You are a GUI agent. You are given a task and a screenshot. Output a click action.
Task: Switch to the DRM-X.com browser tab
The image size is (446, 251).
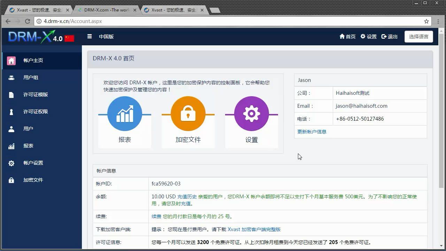(x=106, y=10)
